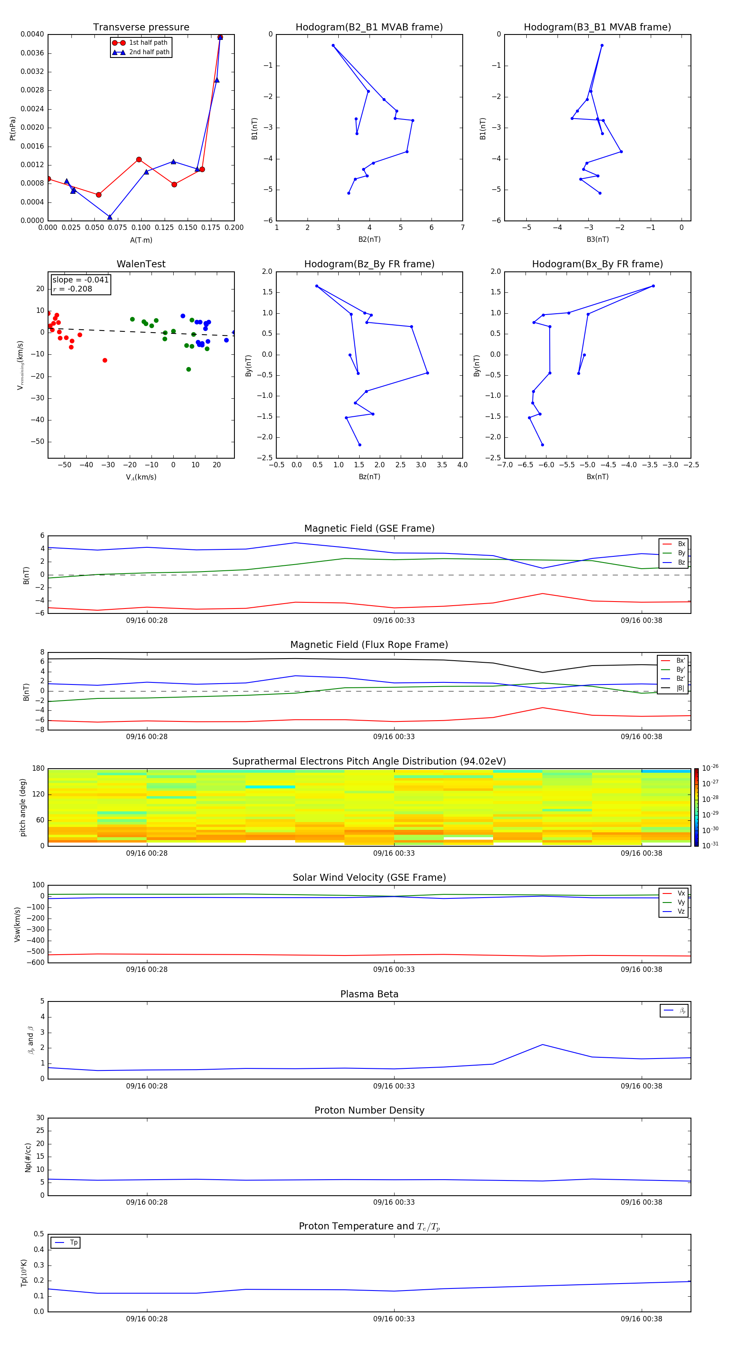The image size is (739, 1355).
Task: Click the lone red outlier point in WalenTest
Action: [105, 361]
